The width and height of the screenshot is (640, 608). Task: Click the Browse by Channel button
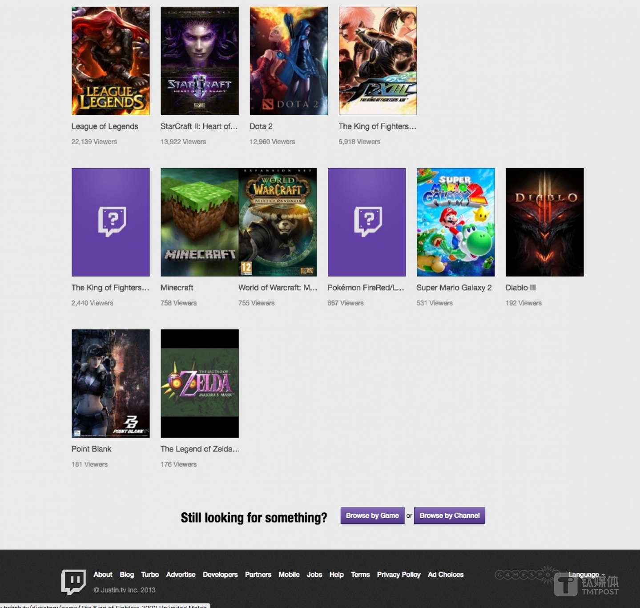pos(449,515)
